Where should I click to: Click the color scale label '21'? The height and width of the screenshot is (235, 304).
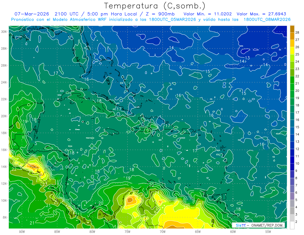297,83
